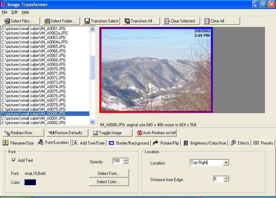
Task: Click the file list scrollbar thumb
Action: 92,67
